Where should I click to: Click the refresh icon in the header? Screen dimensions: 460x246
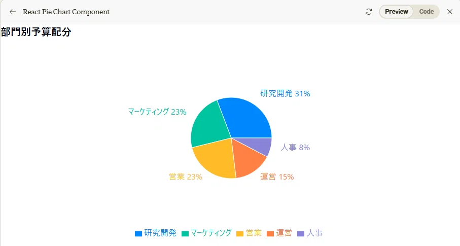point(369,12)
